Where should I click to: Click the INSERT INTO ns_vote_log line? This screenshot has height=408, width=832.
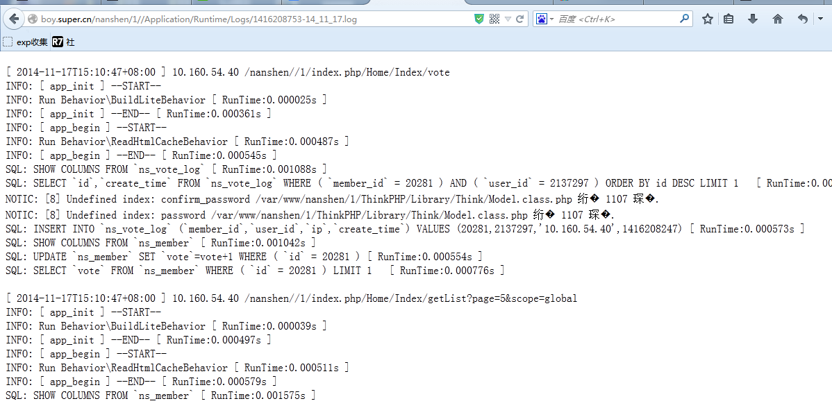(x=406, y=229)
